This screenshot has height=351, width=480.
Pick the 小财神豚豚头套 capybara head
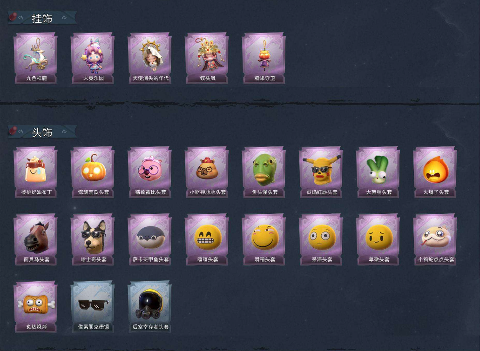(207, 172)
